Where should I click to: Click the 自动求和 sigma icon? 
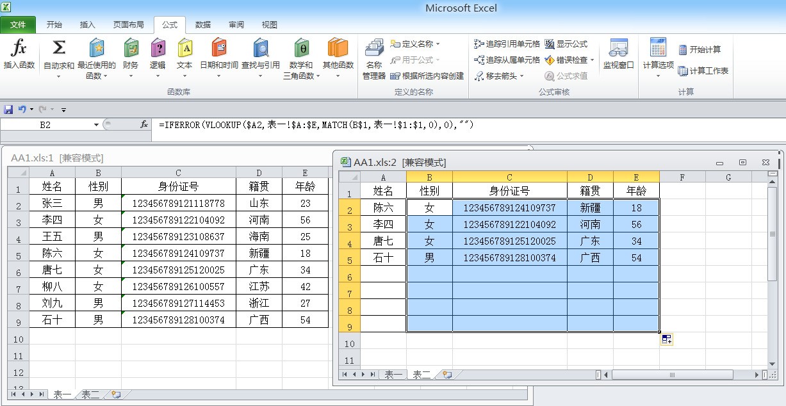59,47
